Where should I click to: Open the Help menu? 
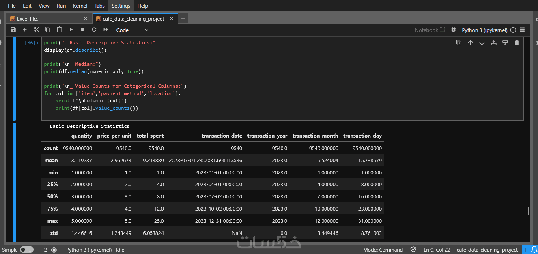point(143,6)
